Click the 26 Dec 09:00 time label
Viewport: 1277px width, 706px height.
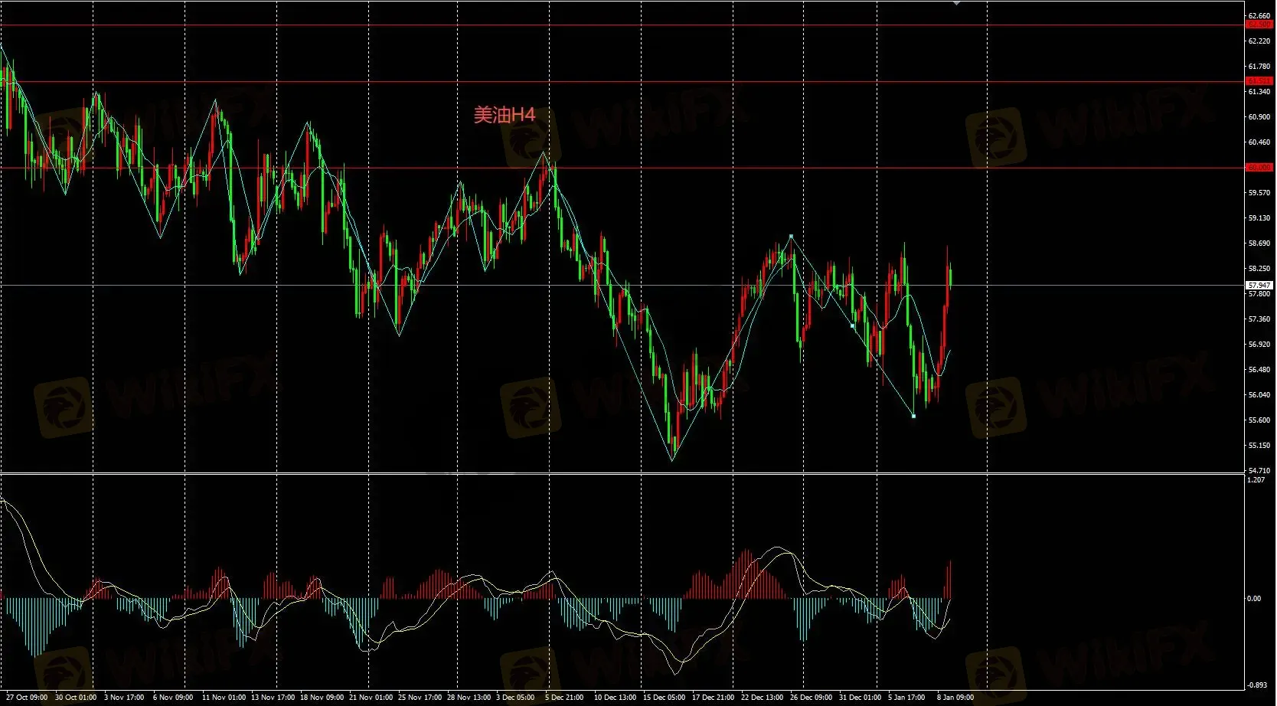click(x=811, y=698)
